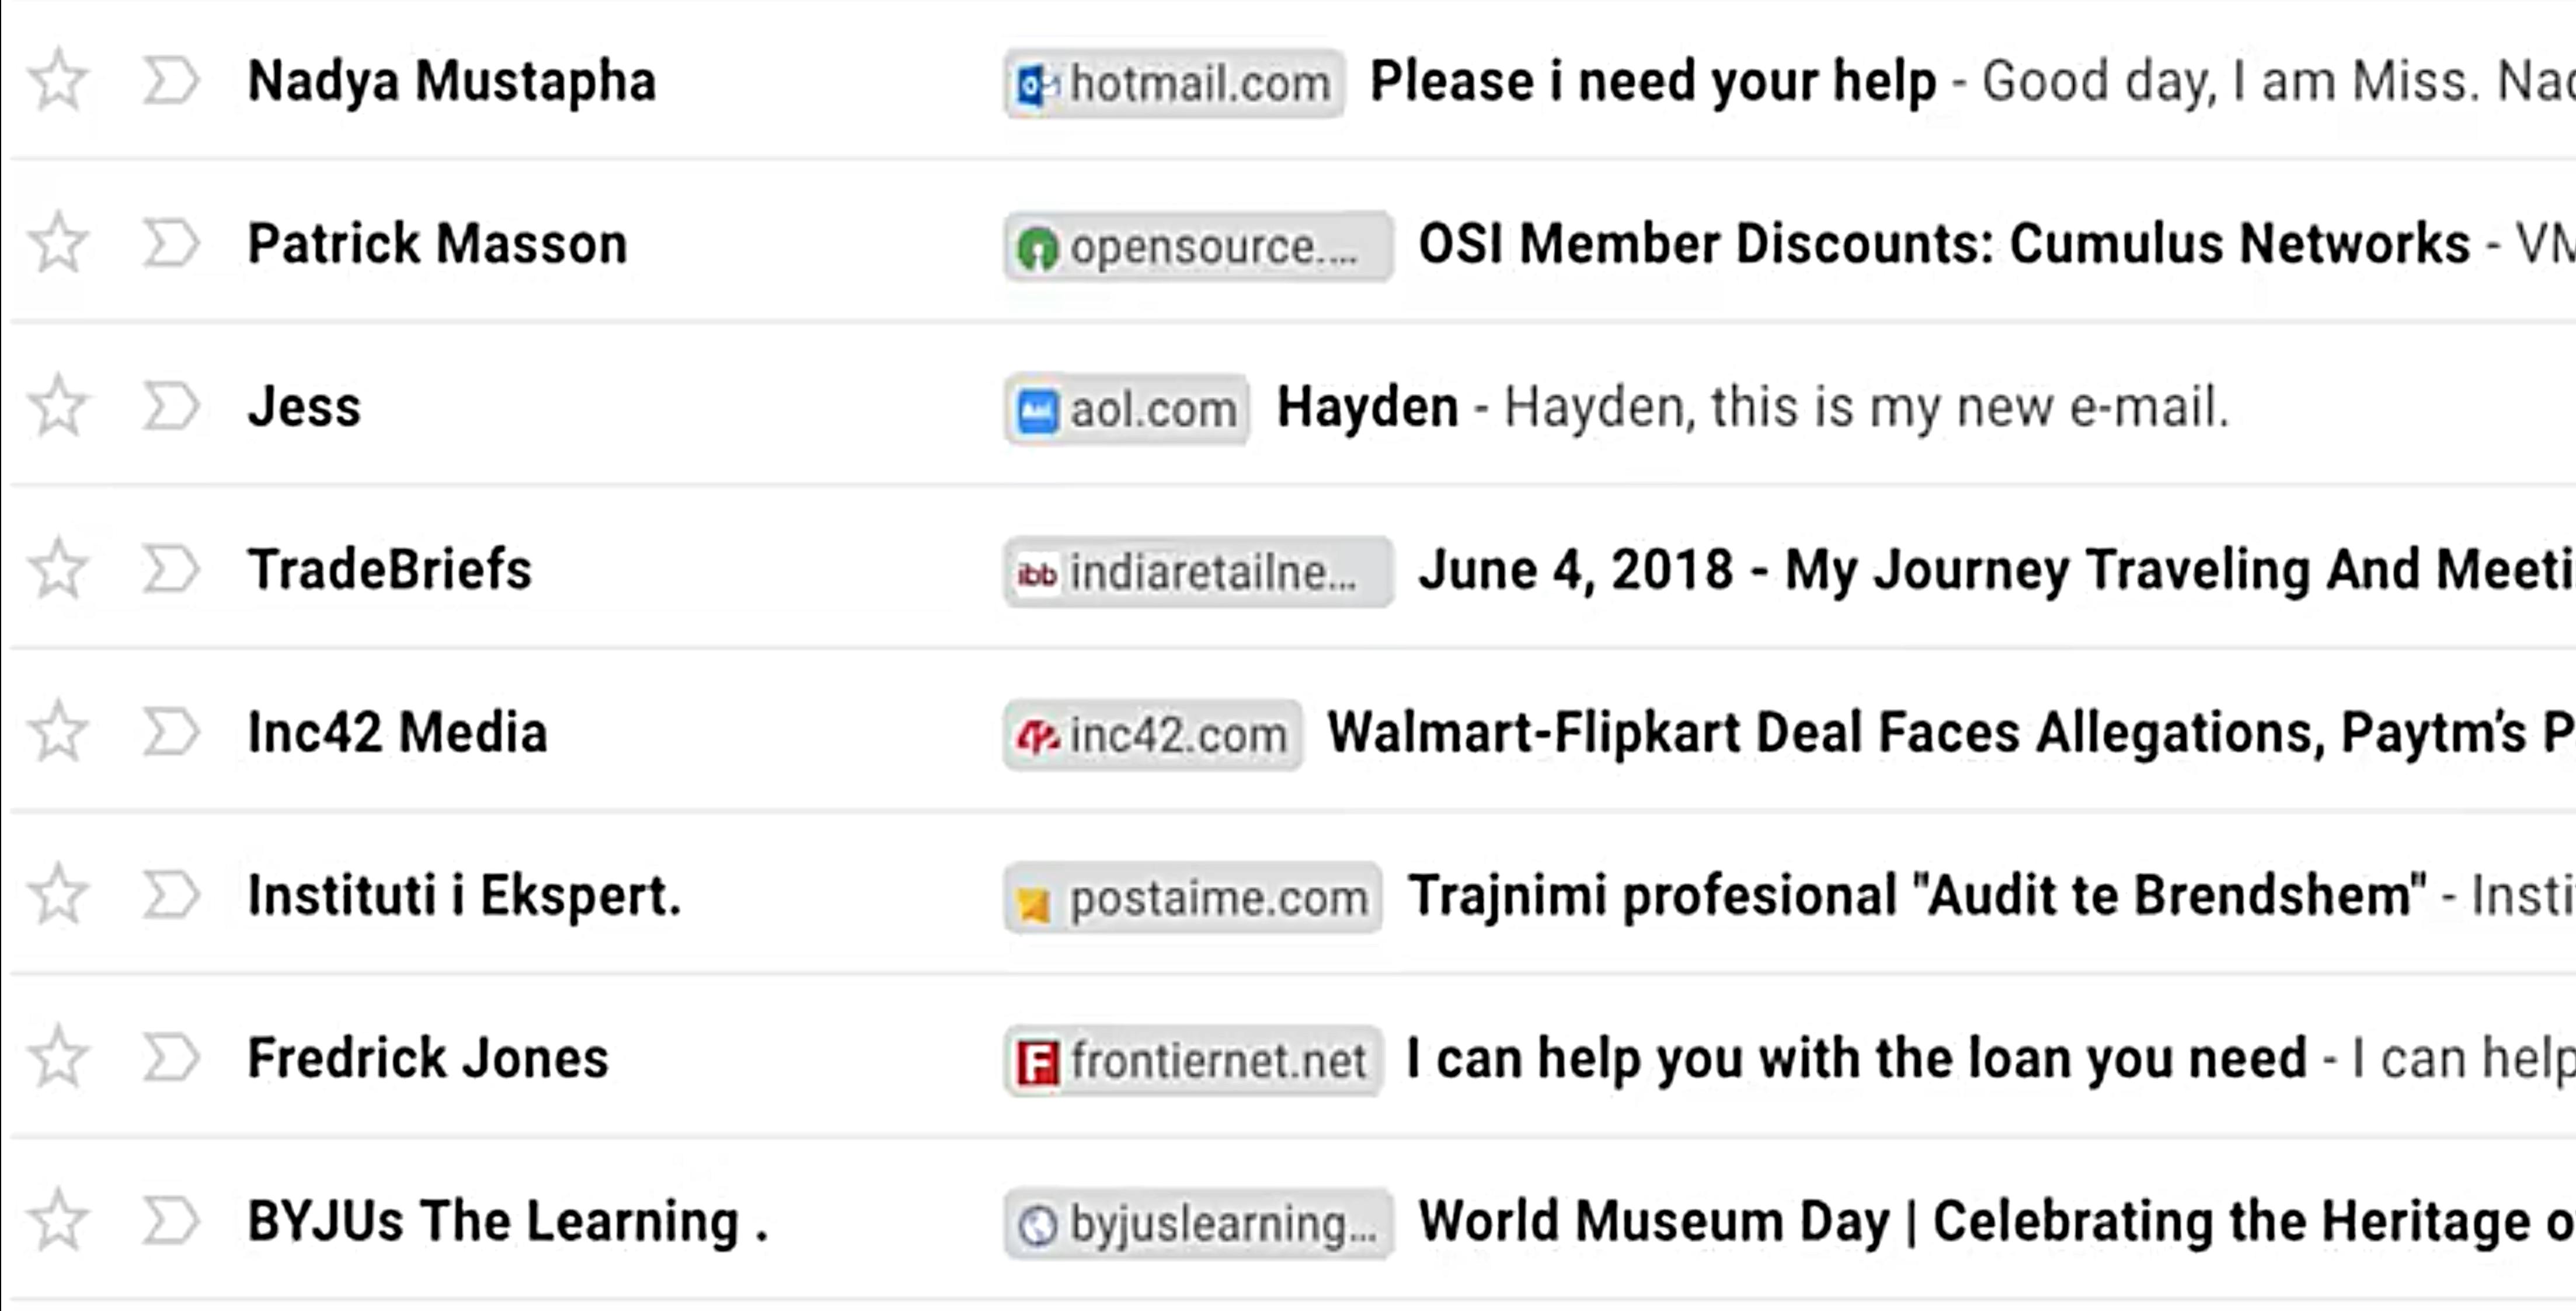This screenshot has width=2576, height=1311.
Task: Star the Jess email
Action: tap(59, 406)
